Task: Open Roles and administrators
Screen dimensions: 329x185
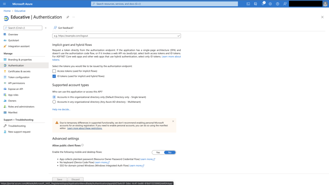Action: 21,107
